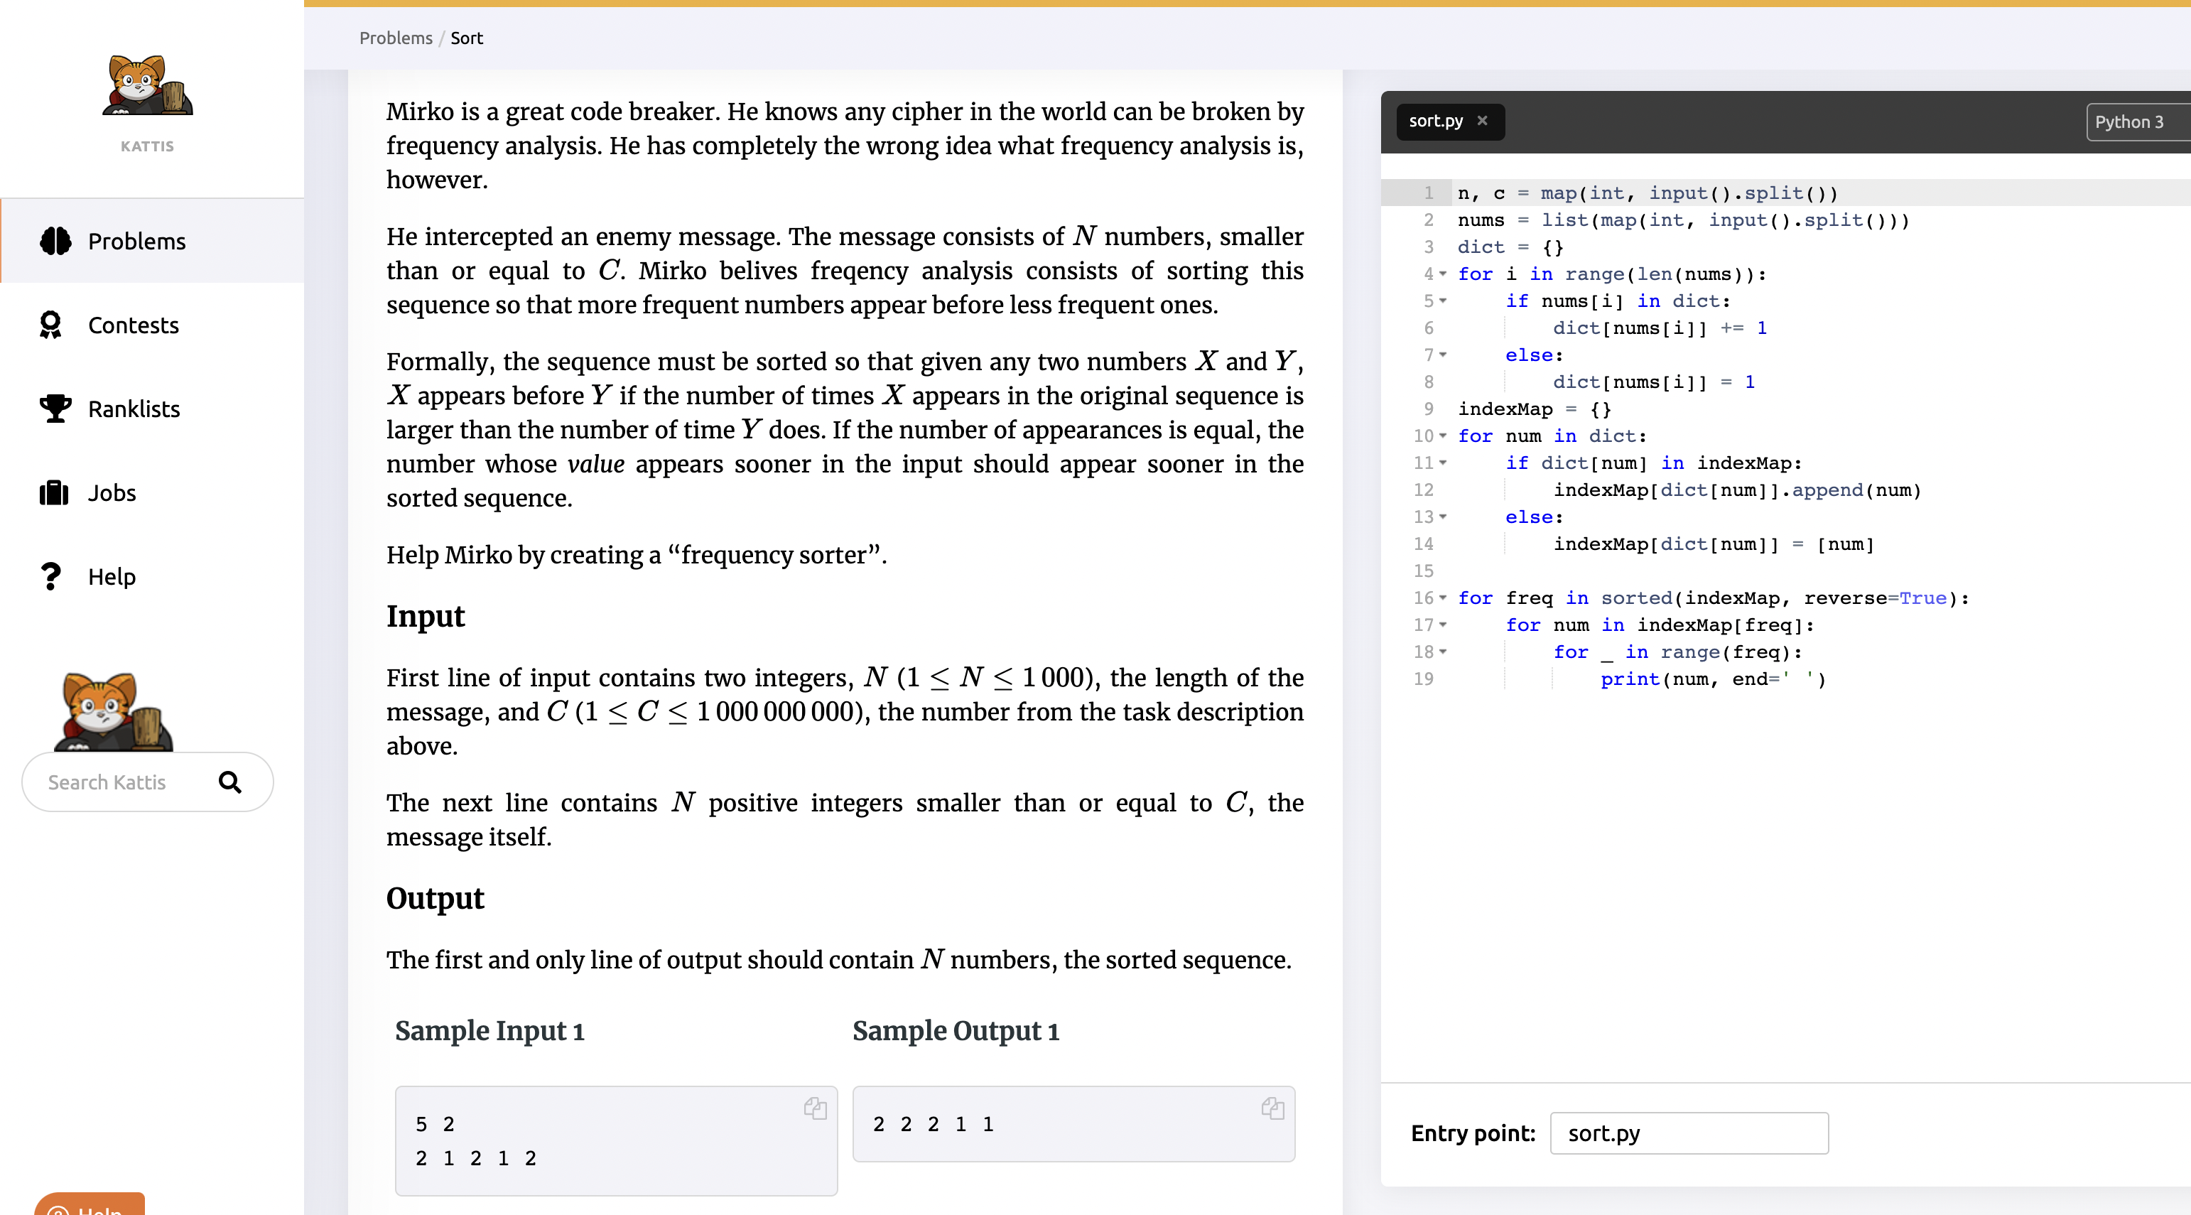The image size is (2191, 1215).
Task: Click the Problems brain icon
Action: [x=55, y=241]
